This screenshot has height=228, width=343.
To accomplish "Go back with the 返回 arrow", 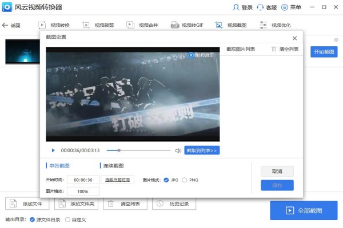I will (11, 25).
